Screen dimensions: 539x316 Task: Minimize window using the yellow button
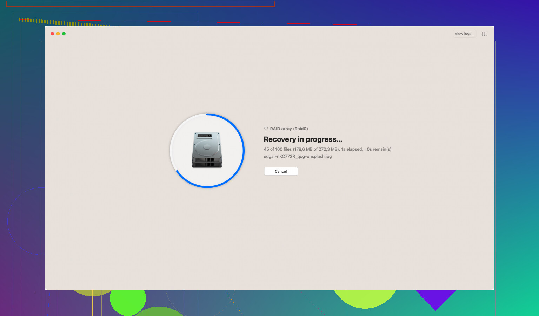(x=58, y=34)
